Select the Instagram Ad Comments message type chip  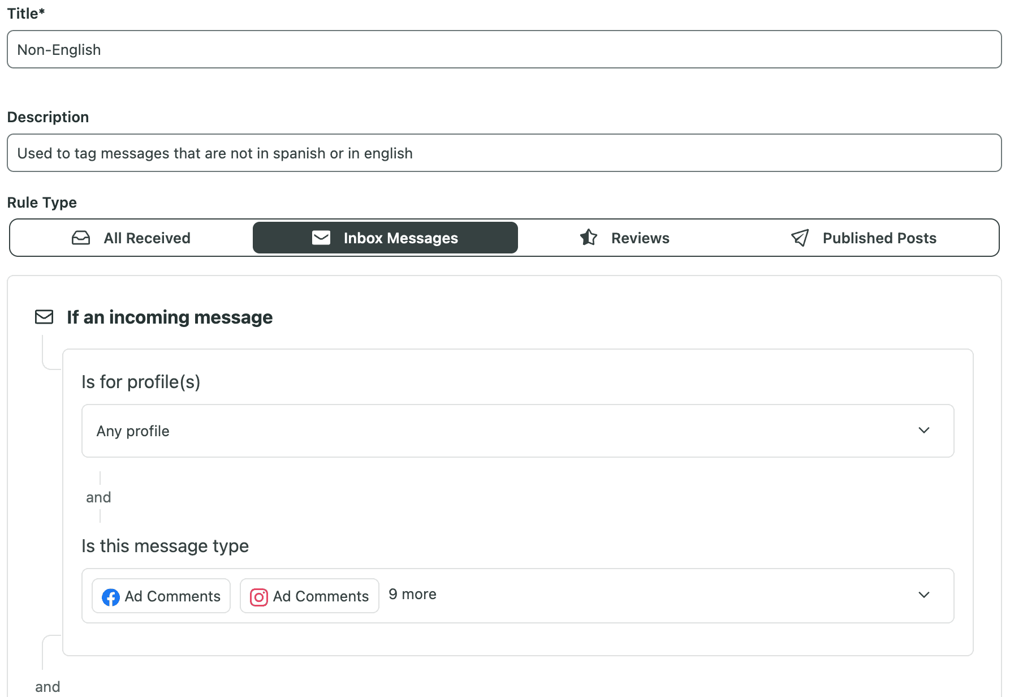[309, 596]
